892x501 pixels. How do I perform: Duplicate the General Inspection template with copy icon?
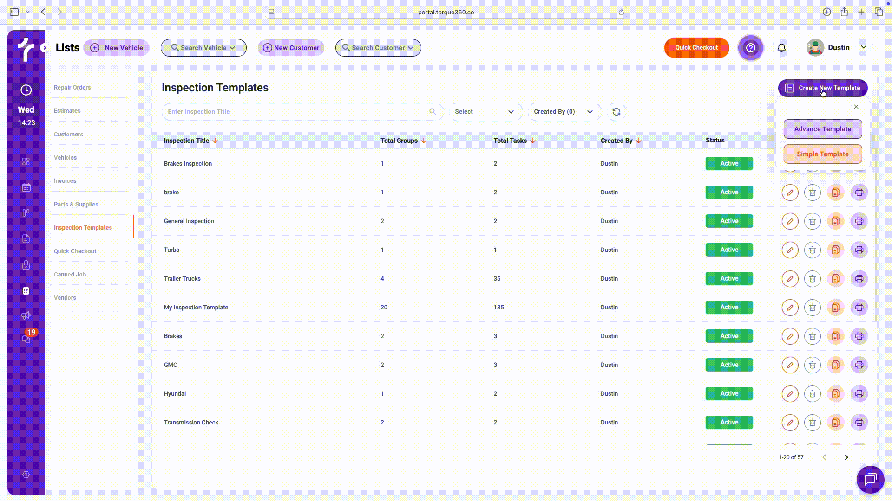point(835,221)
